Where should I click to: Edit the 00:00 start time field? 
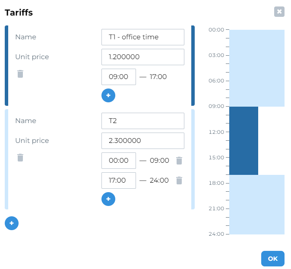pyautogui.click(x=119, y=161)
